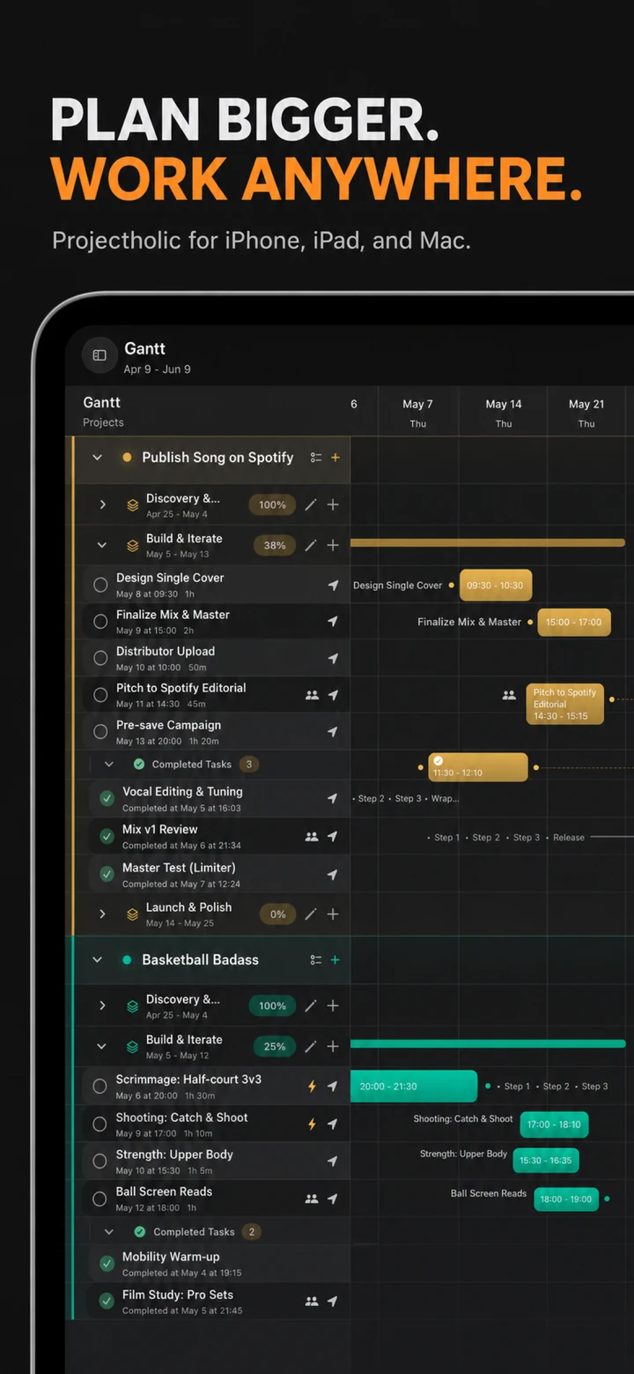Collapse the Publish Song on Spotify project
Screen dimensions: 634x1374
98,458
